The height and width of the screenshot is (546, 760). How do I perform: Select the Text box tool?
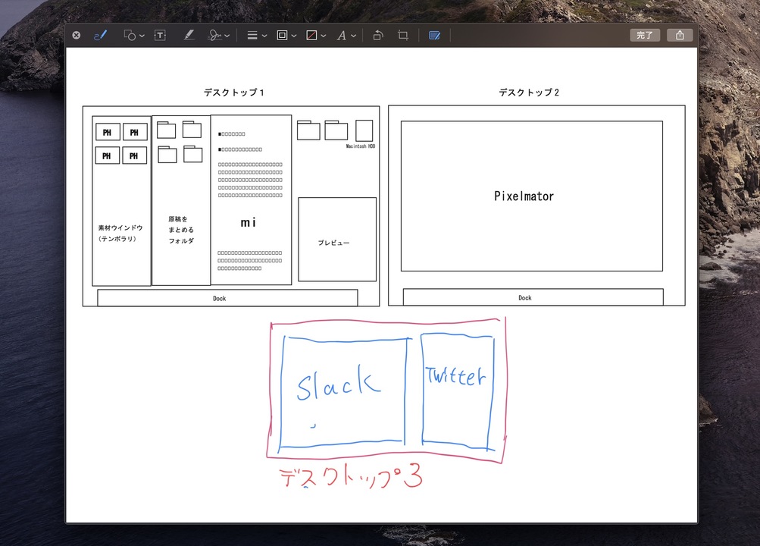(160, 36)
